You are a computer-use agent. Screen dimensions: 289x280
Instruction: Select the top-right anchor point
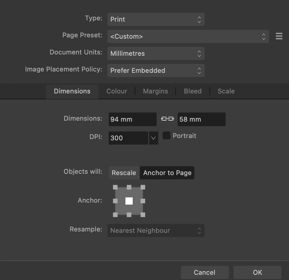click(x=143, y=187)
